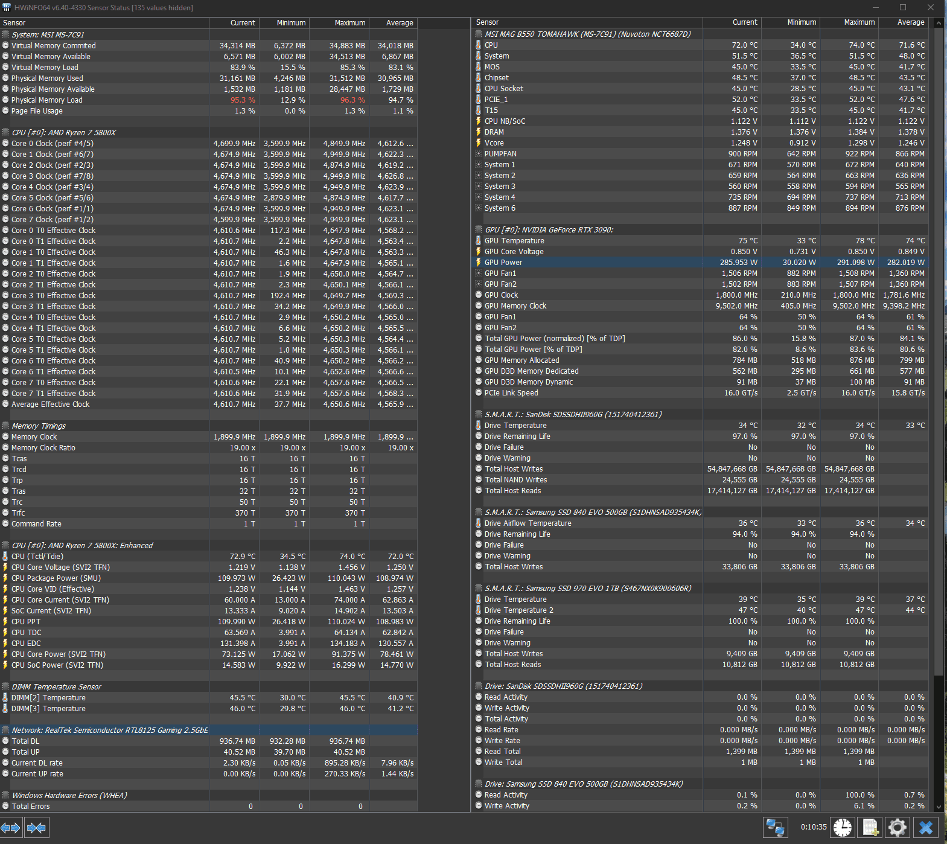Click the left pane Current column header
Image resolution: width=947 pixels, height=844 pixels.
[x=234, y=22]
